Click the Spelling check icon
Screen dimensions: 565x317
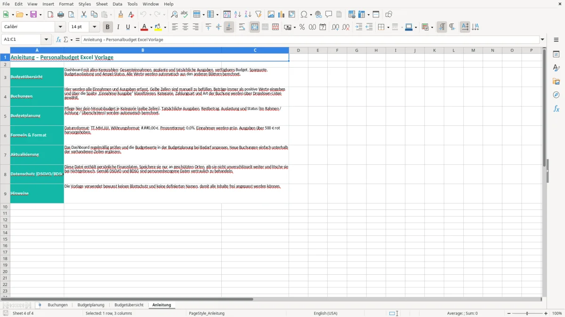pyautogui.click(x=185, y=15)
